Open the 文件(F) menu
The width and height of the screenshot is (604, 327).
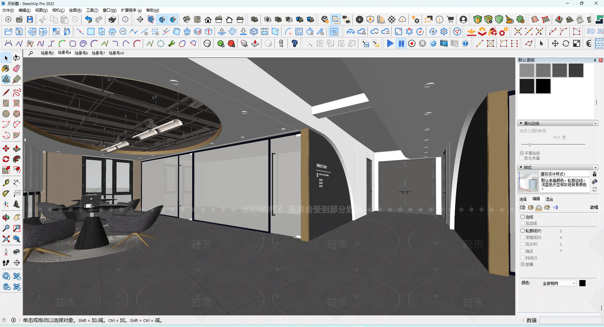(8, 10)
